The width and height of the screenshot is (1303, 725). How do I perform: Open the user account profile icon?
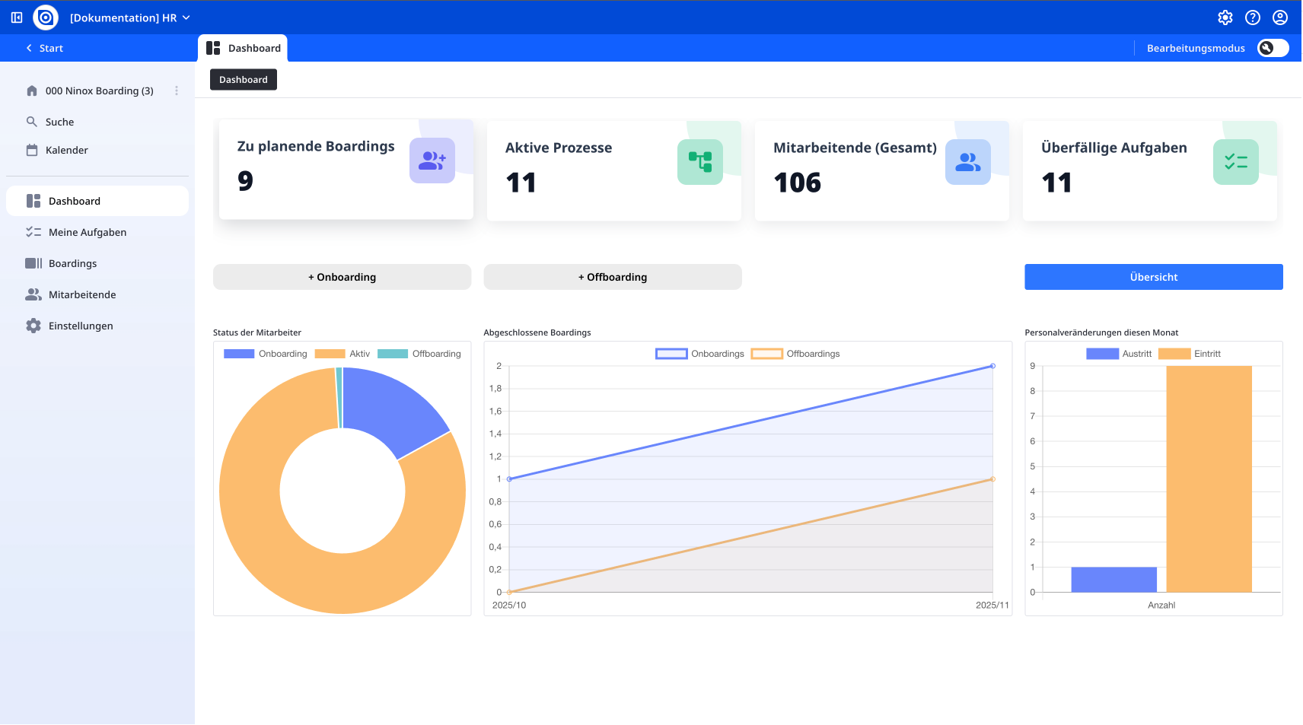(1280, 17)
